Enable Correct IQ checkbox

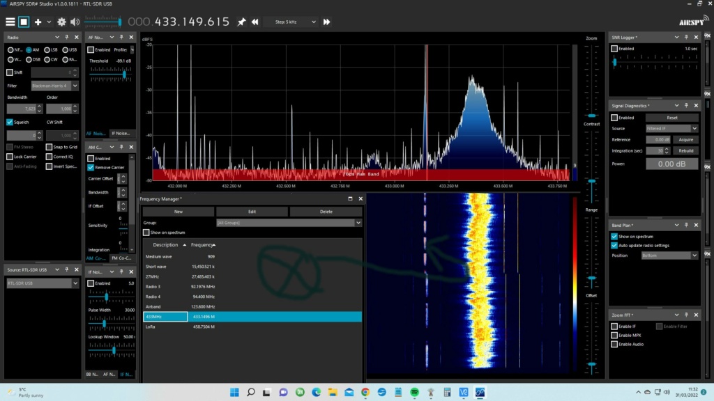coord(50,157)
